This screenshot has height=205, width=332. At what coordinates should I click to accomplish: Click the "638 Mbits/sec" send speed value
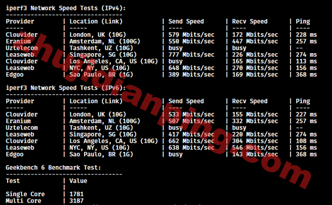(x=191, y=148)
